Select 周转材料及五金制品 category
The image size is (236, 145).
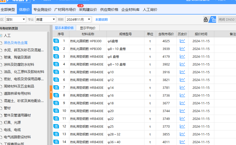19,86
